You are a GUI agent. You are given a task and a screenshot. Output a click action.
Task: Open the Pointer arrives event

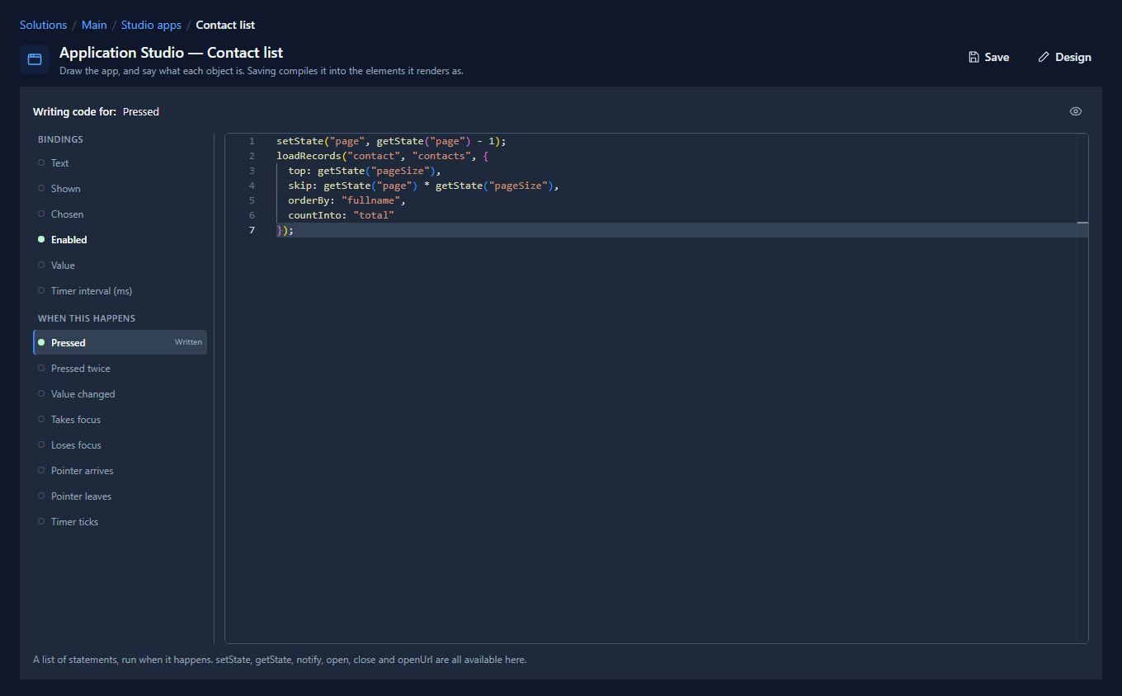[120, 471]
